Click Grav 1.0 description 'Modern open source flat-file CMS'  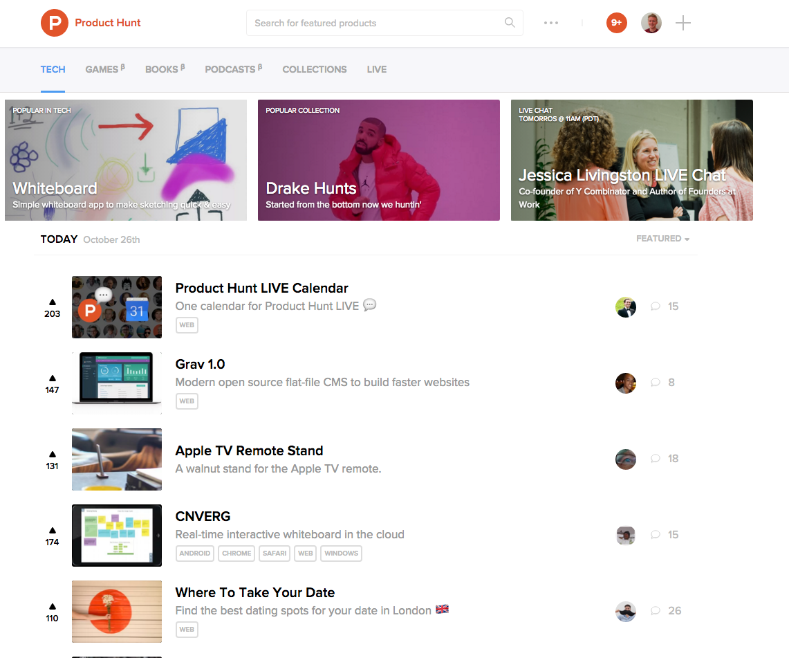[322, 382]
